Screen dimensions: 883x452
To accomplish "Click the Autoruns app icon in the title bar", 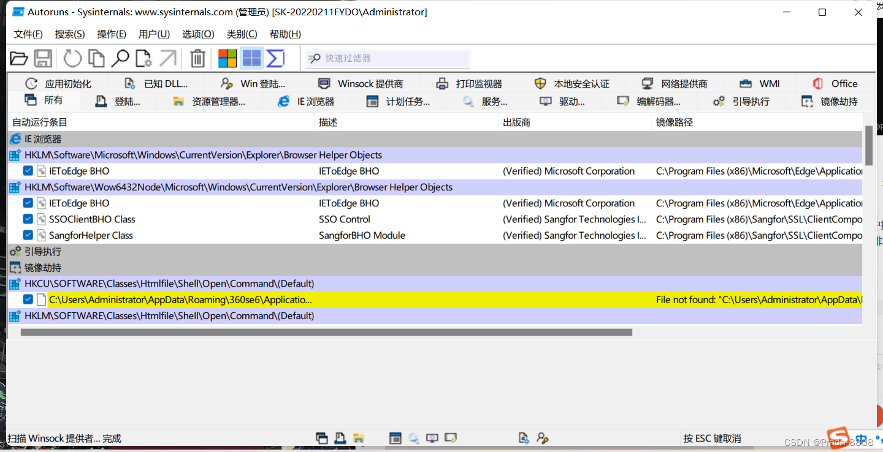I will click(x=18, y=12).
